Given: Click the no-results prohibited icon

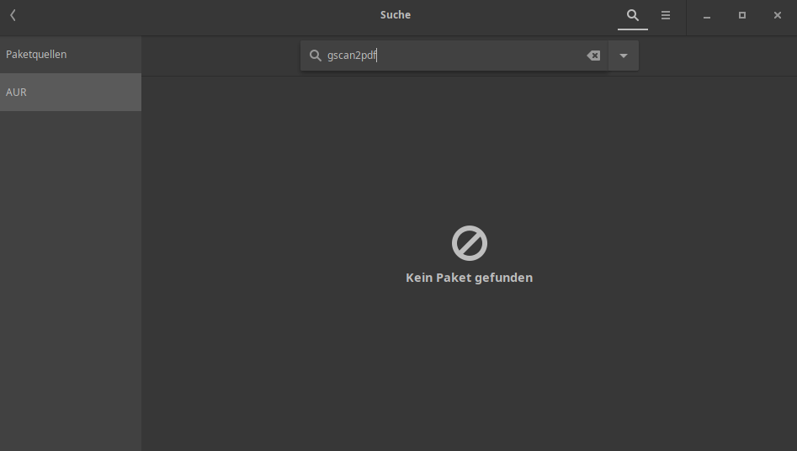Looking at the screenshot, I should 470,243.
